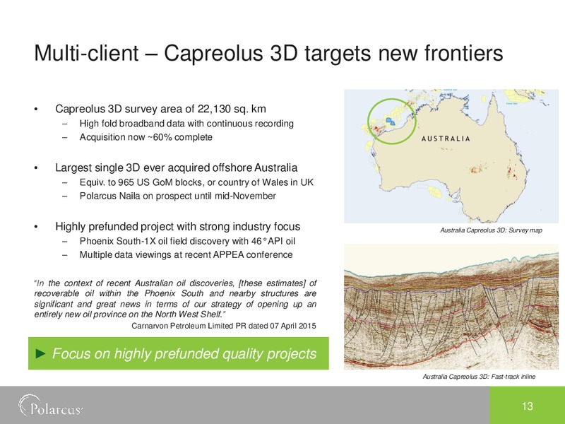Click 'Highly prefunded project with strong industry focus'
This screenshot has width=565, height=424.
[178, 226]
